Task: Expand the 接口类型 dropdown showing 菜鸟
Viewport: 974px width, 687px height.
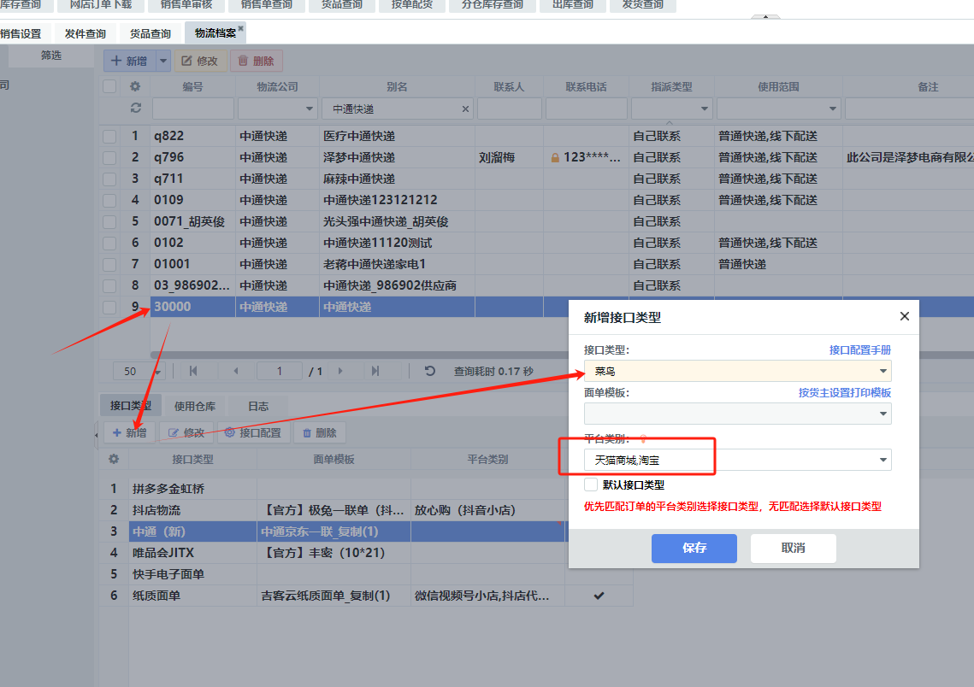Action: tap(882, 371)
